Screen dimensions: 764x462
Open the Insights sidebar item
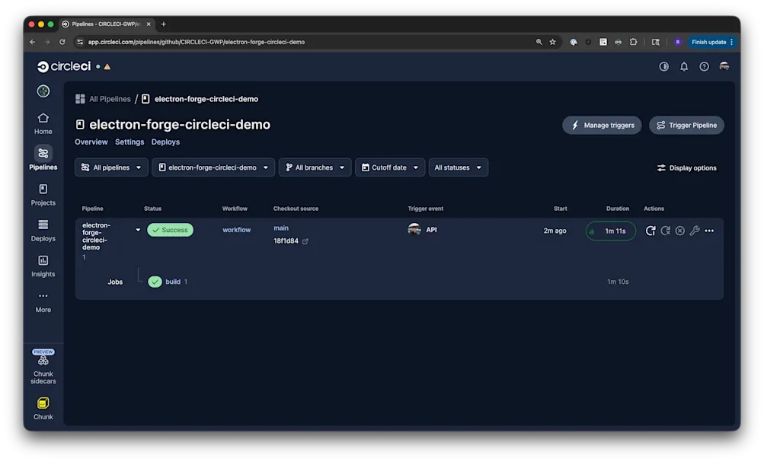43,266
